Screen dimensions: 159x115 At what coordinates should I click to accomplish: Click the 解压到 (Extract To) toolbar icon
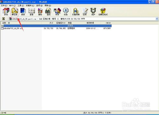click(x=15, y=12)
